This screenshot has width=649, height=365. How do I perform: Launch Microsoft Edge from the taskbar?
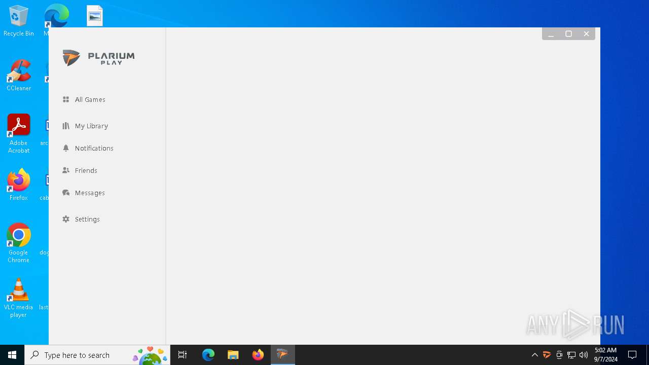[208, 355]
